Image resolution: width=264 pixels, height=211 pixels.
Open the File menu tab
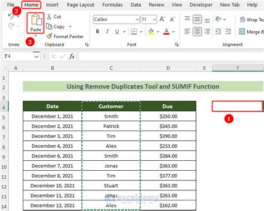pos(11,5)
